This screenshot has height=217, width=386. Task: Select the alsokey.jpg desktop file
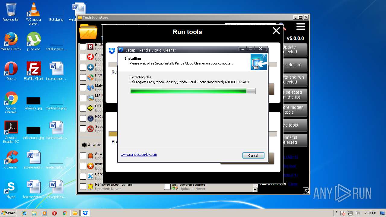click(33, 103)
